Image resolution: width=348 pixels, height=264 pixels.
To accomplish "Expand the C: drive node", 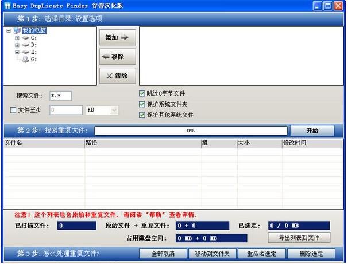I will click(x=17, y=38).
